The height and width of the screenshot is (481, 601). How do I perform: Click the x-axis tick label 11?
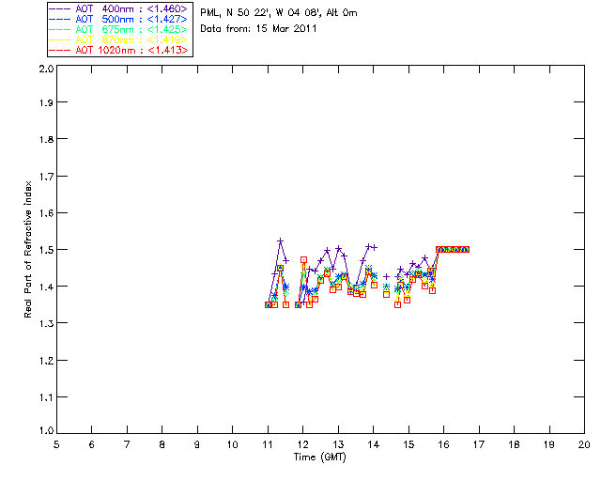[x=268, y=444]
